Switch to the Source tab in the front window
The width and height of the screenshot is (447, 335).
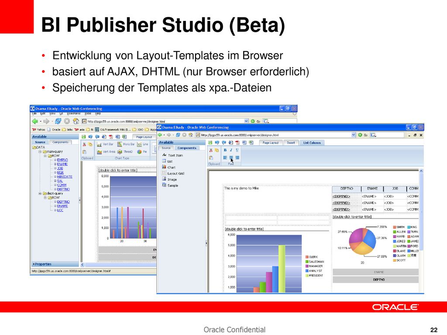coord(166,148)
